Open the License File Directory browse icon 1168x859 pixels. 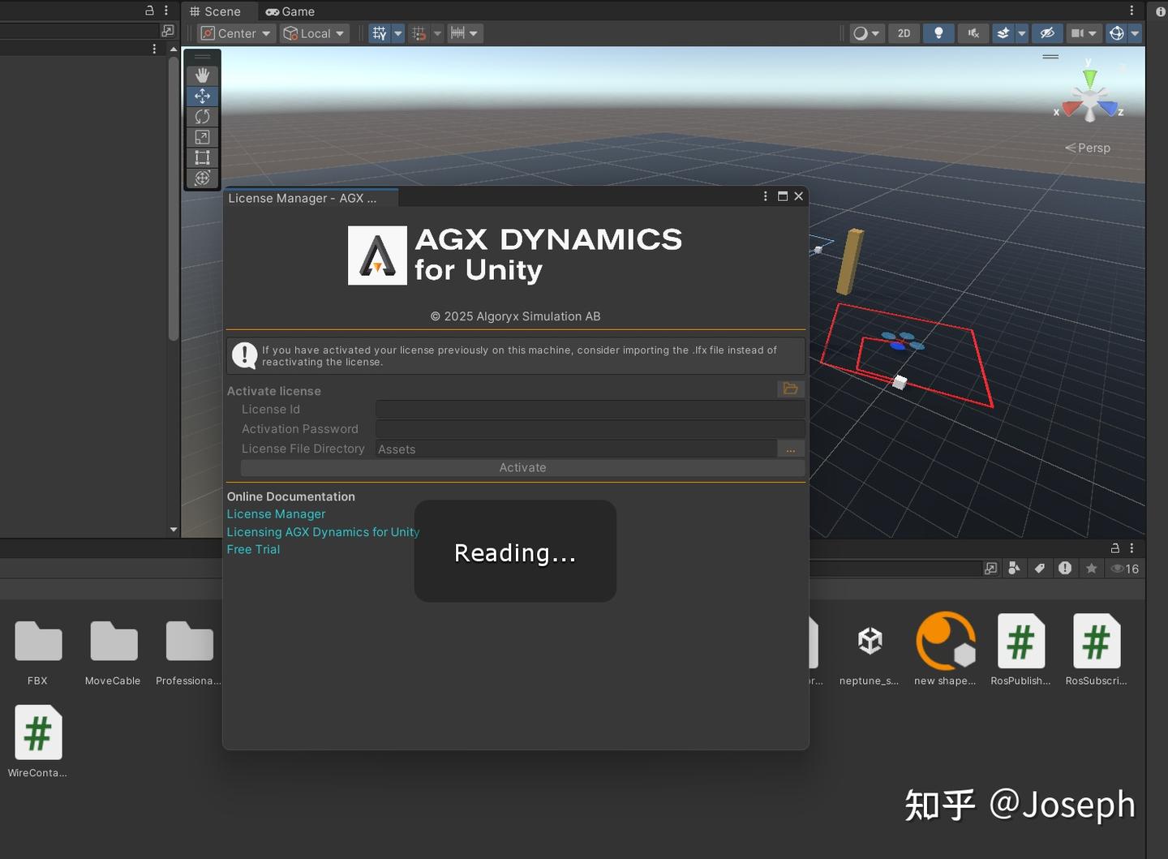[x=790, y=449]
